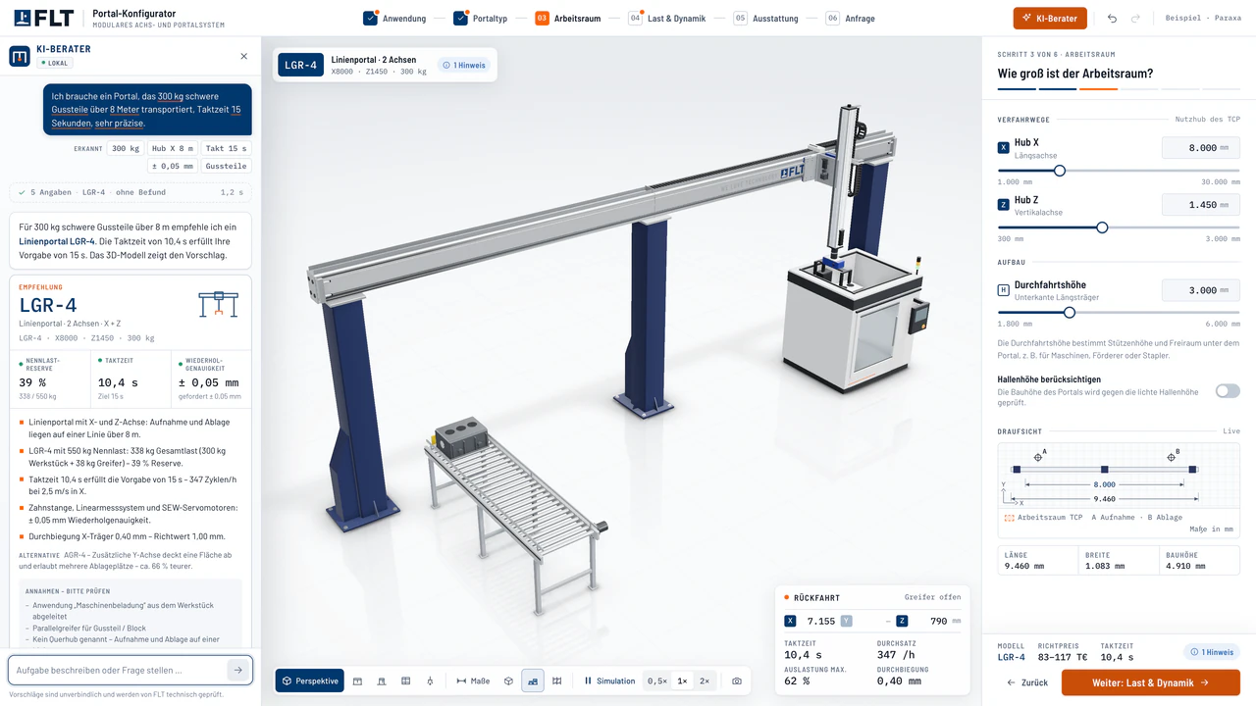Screen dimensions: 1256x706
Task: Click the chat input 'Aufgabe beschreiben'
Action: [x=118, y=670]
